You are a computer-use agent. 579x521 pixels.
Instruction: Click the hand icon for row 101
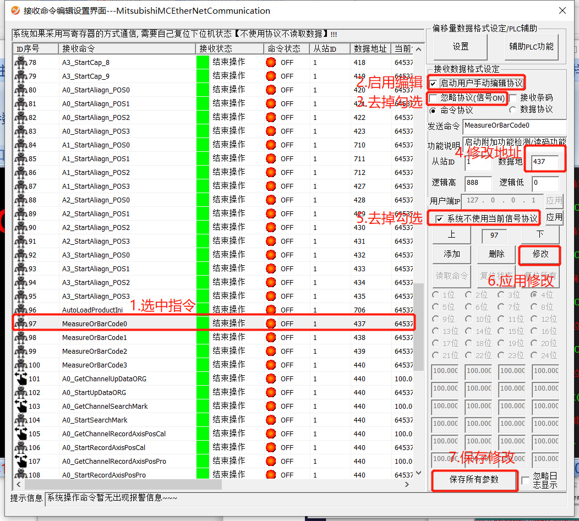(21, 379)
